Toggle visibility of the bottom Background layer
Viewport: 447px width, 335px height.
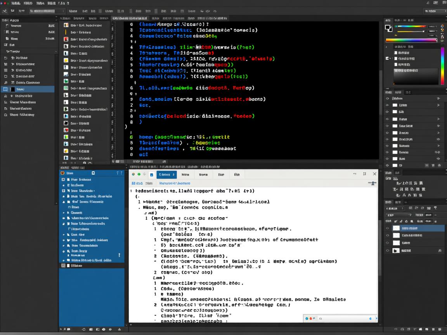pyautogui.click(x=388, y=250)
